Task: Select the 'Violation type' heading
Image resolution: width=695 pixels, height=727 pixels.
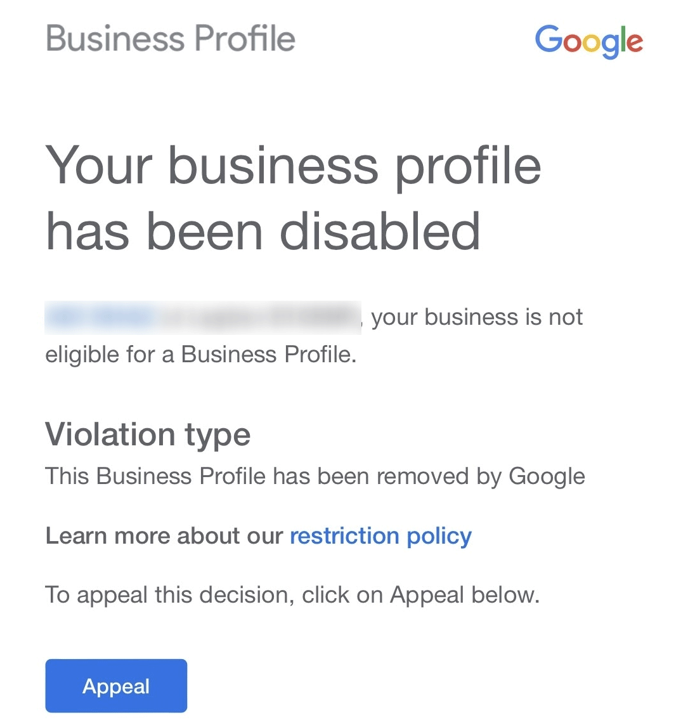Action: click(147, 435)
